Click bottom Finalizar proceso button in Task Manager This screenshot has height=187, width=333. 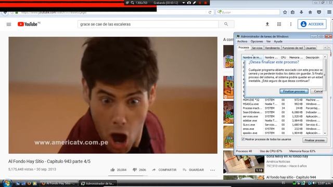[x=314, y=140]
